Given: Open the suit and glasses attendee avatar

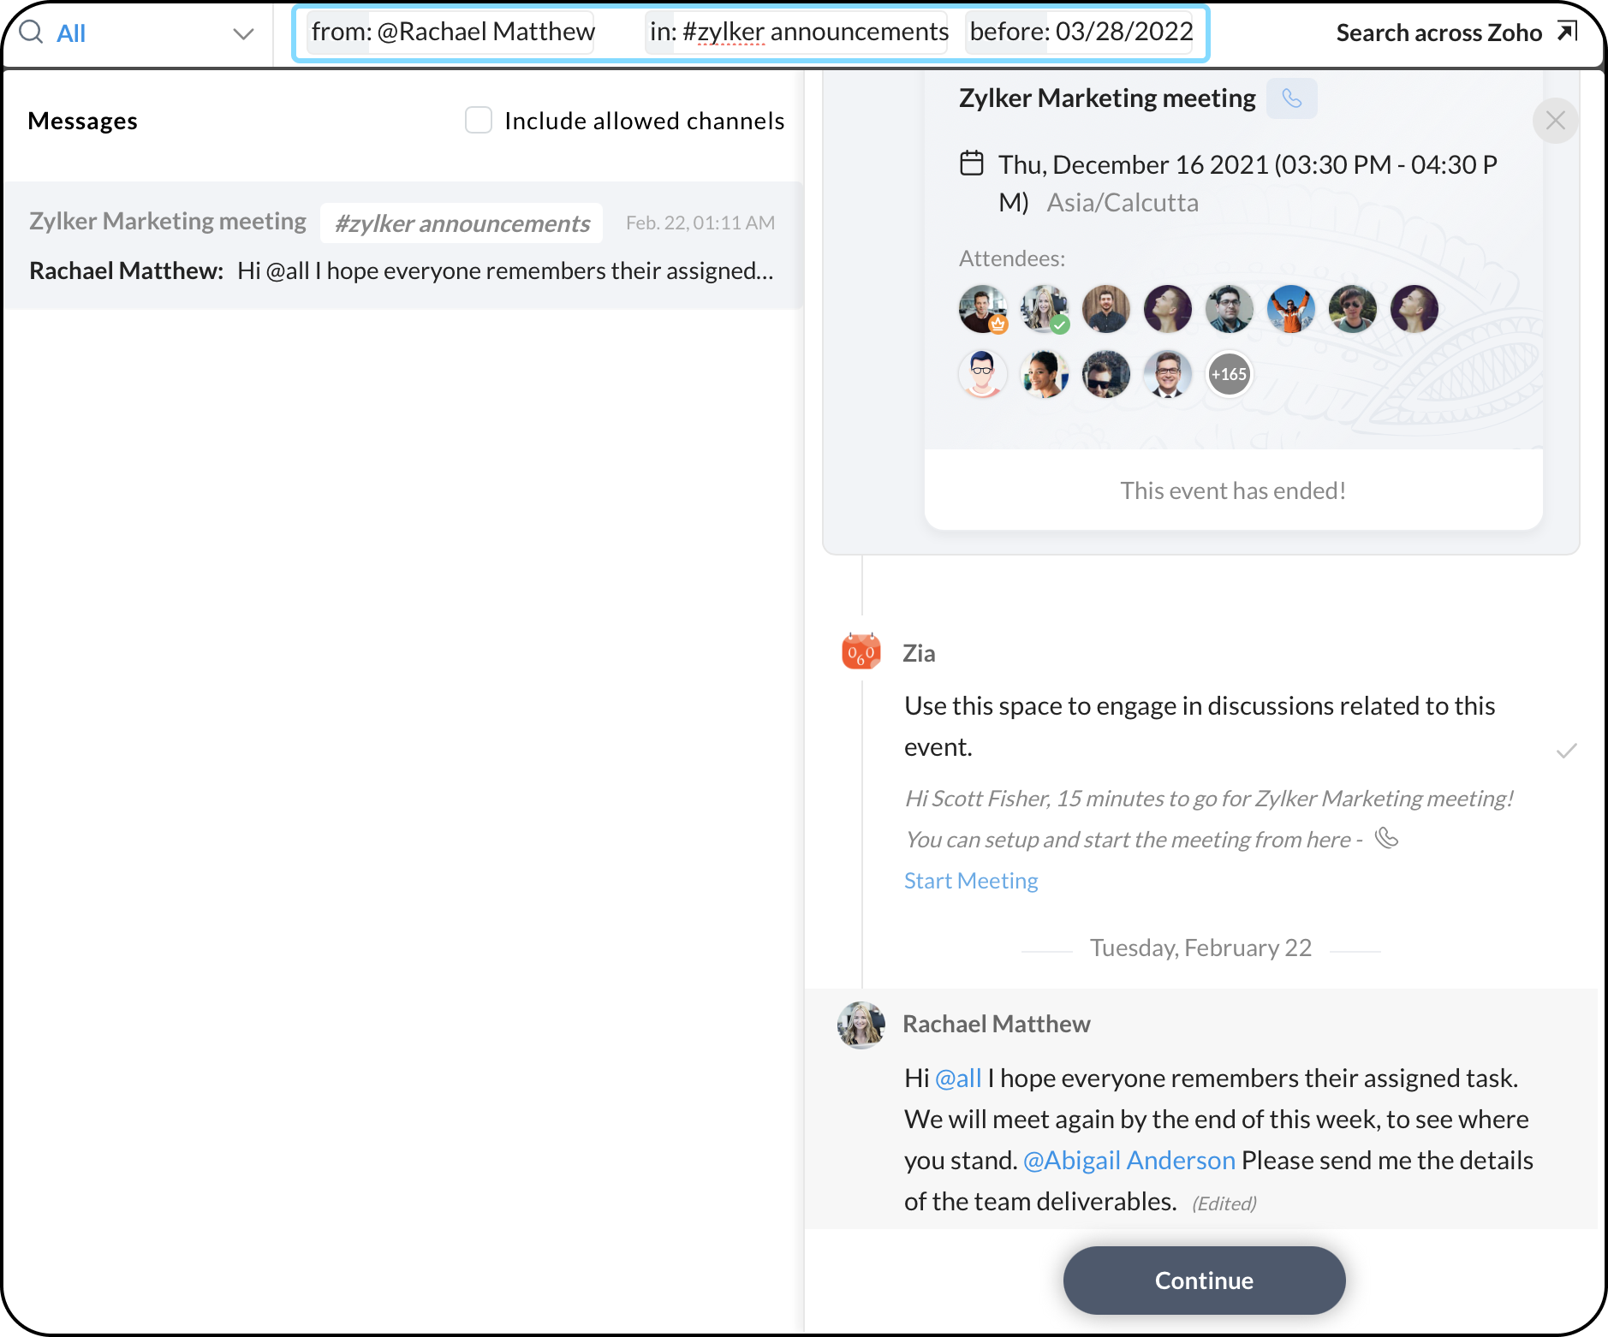Looking at the screenshot, I should click(1168, 374).
